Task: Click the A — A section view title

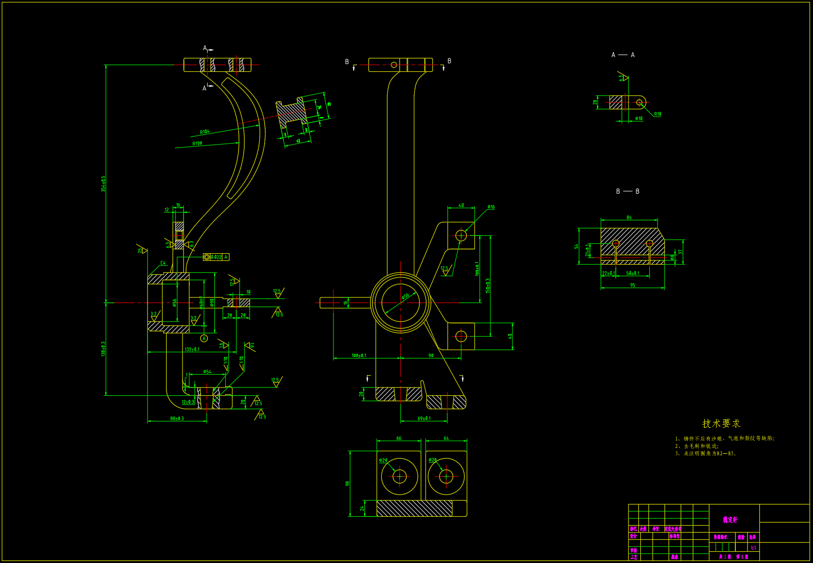Action: [x=623, y=55]
